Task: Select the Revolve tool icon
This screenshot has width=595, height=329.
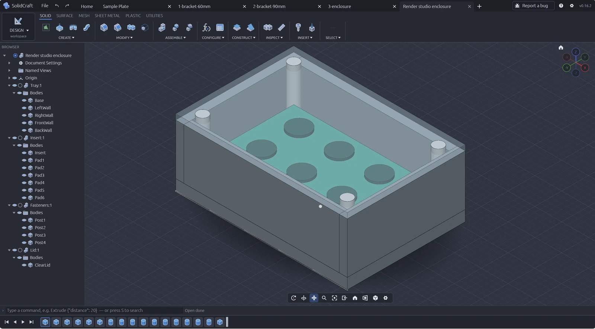Action: pyautogui.click(x=73, y=27)
